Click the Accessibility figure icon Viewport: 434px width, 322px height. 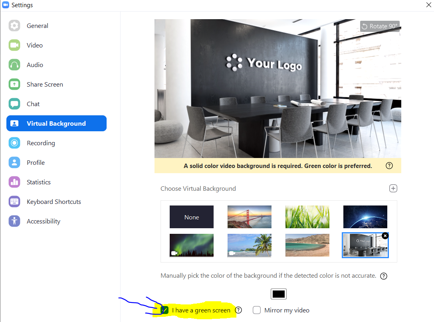tap(14, 221)
